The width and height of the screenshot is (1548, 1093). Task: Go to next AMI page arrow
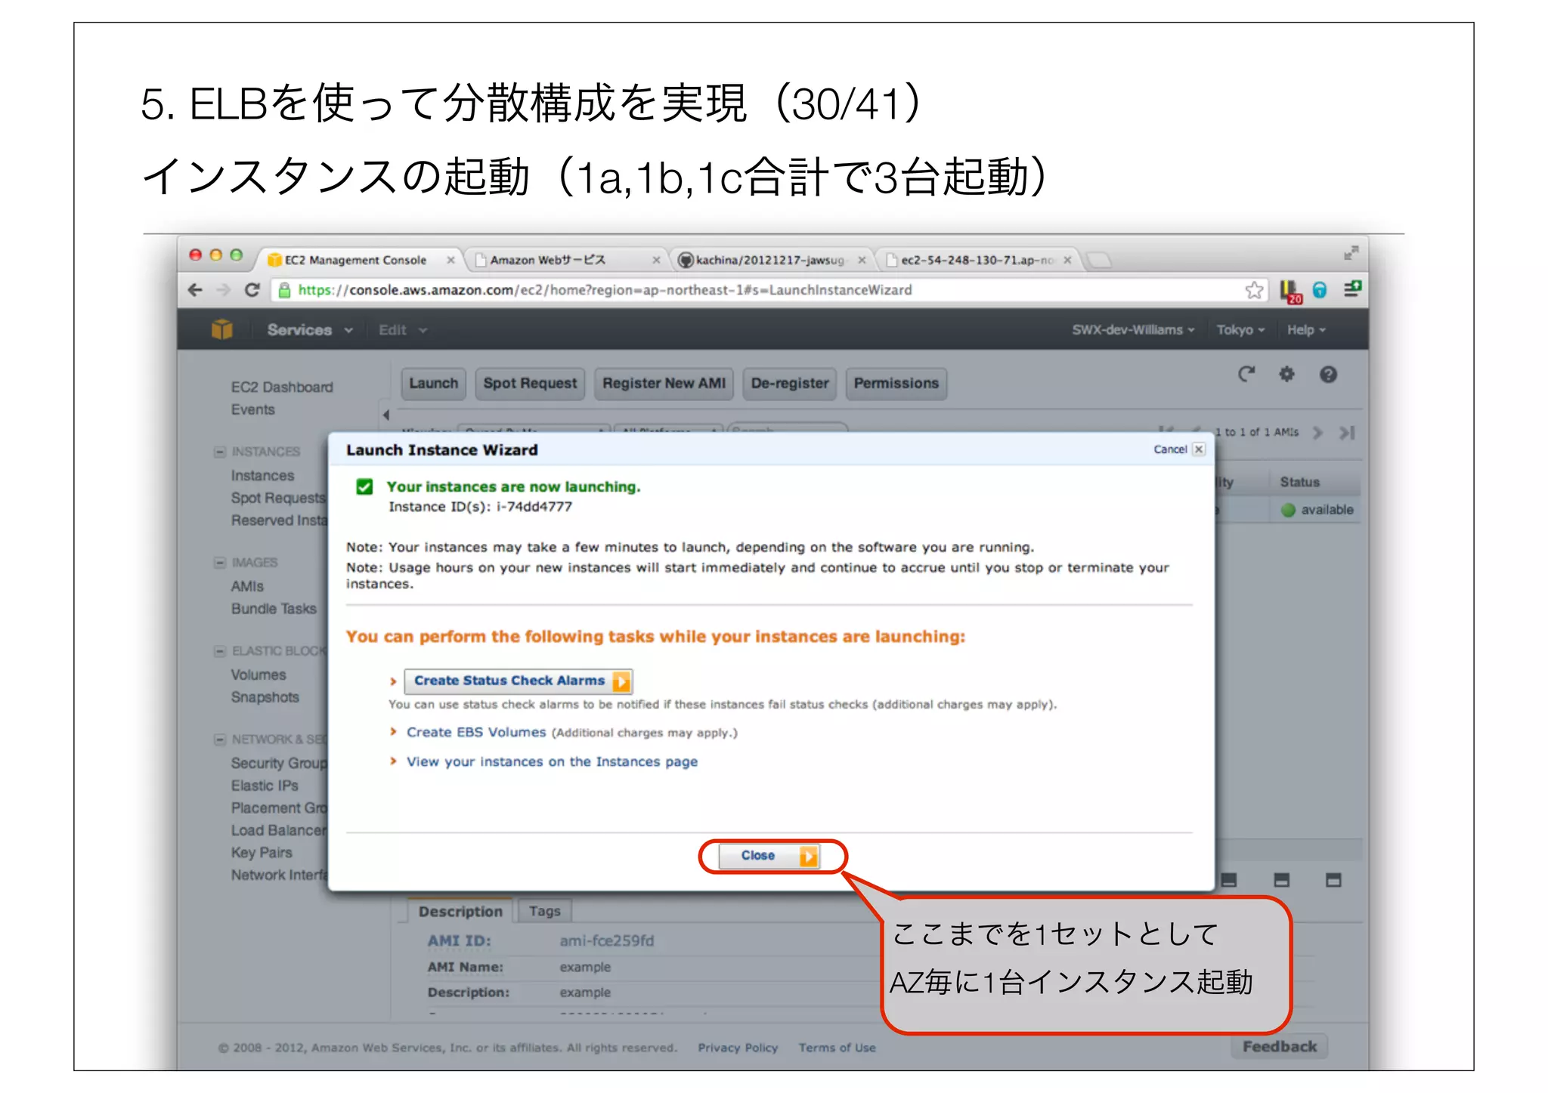(x=1318, y=433)
